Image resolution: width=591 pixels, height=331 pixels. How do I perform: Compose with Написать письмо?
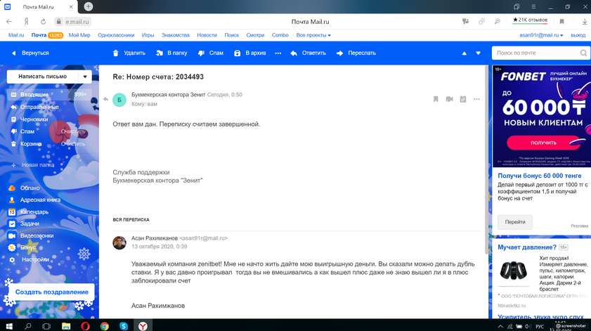pyautogui.click(x=43, y=77)
